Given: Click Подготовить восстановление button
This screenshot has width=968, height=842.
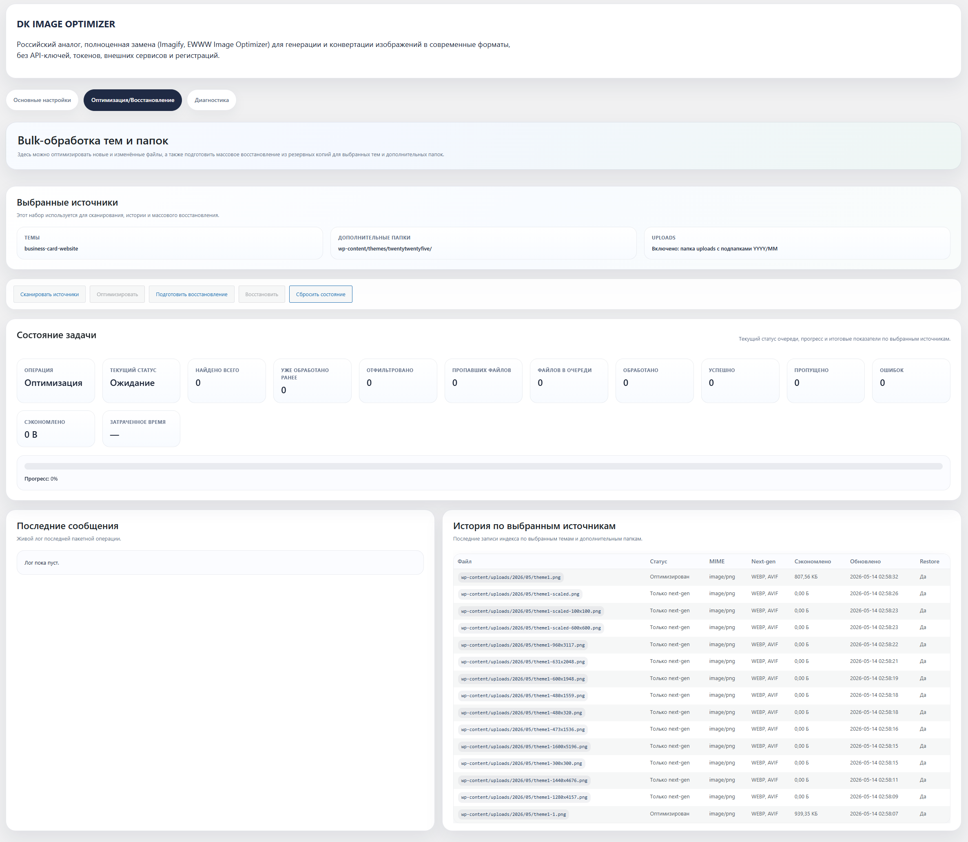Looking at the screenshot, I should (x=191, y=294).
